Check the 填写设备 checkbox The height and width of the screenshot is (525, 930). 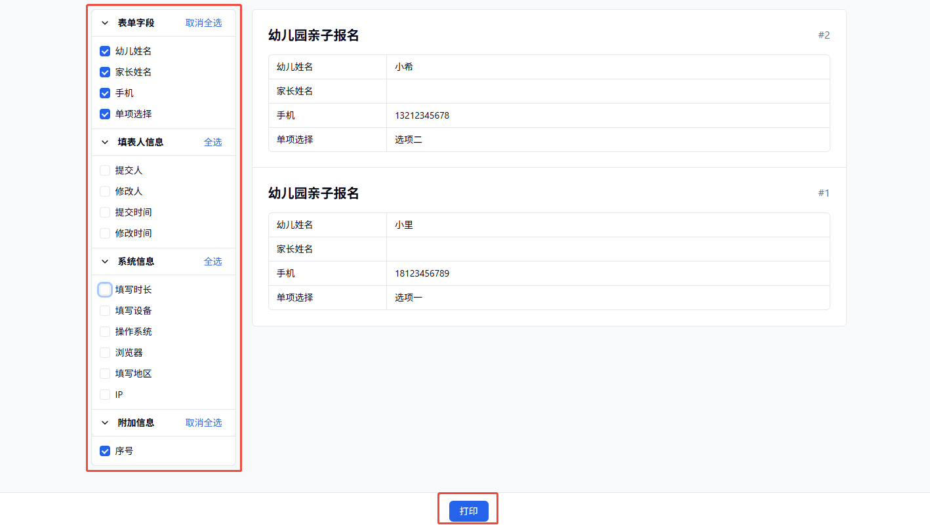tap(105, 311)
